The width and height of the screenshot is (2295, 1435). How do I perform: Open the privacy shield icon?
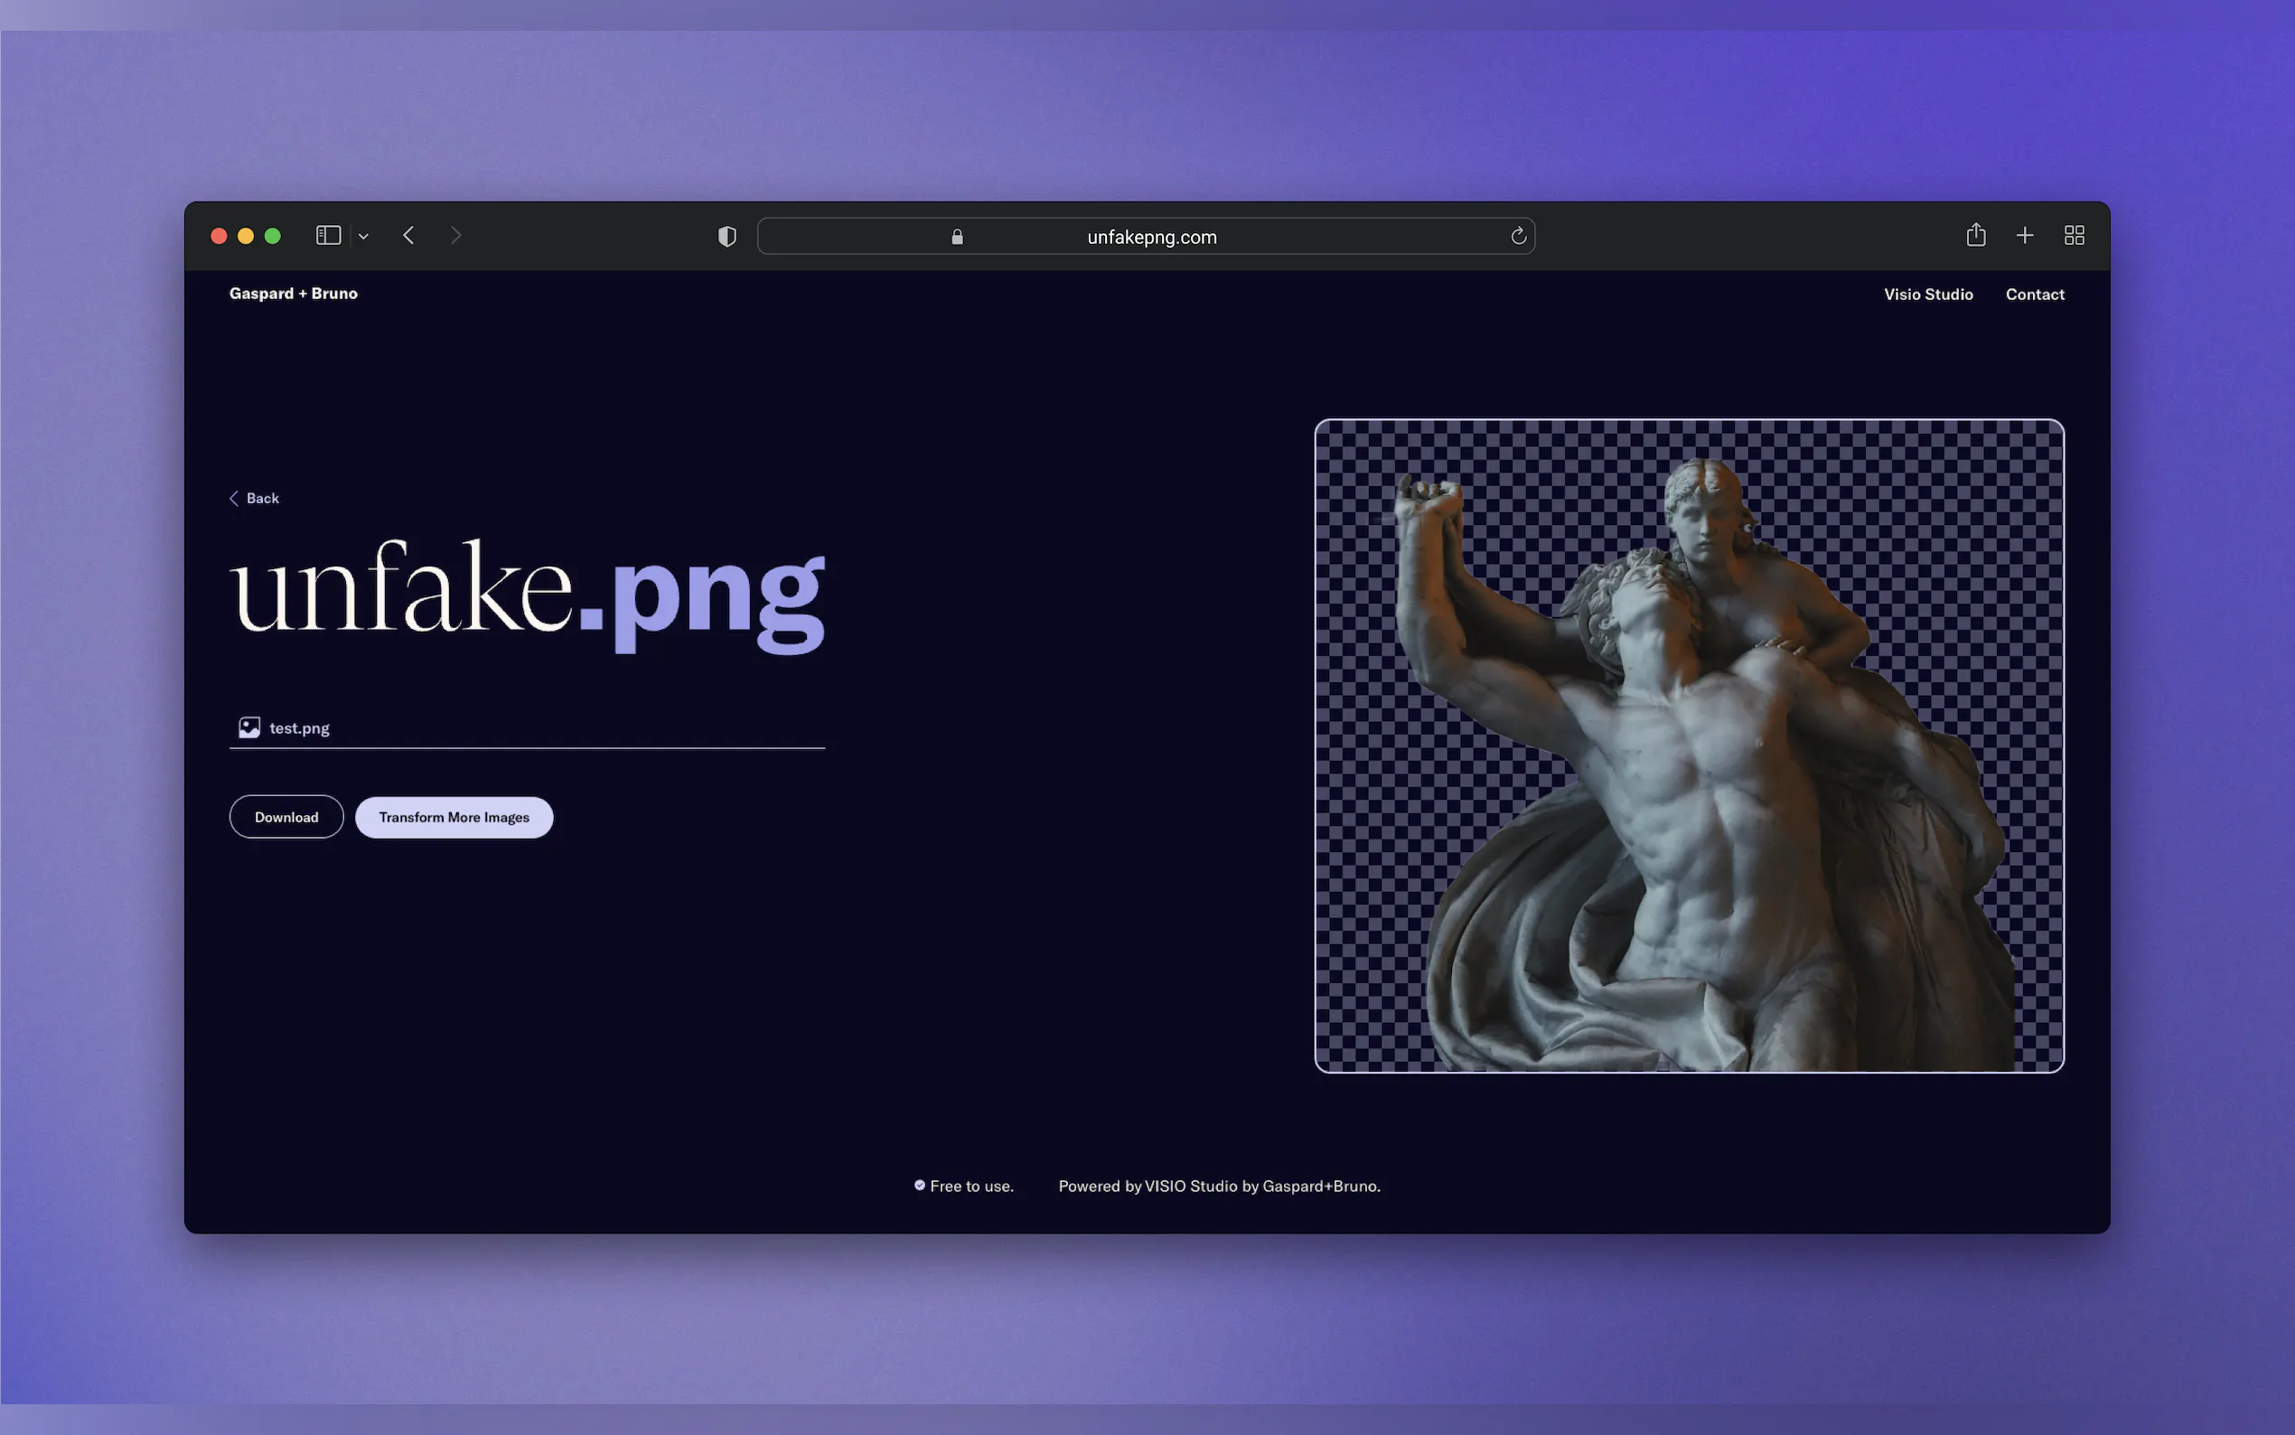[726, 237]
